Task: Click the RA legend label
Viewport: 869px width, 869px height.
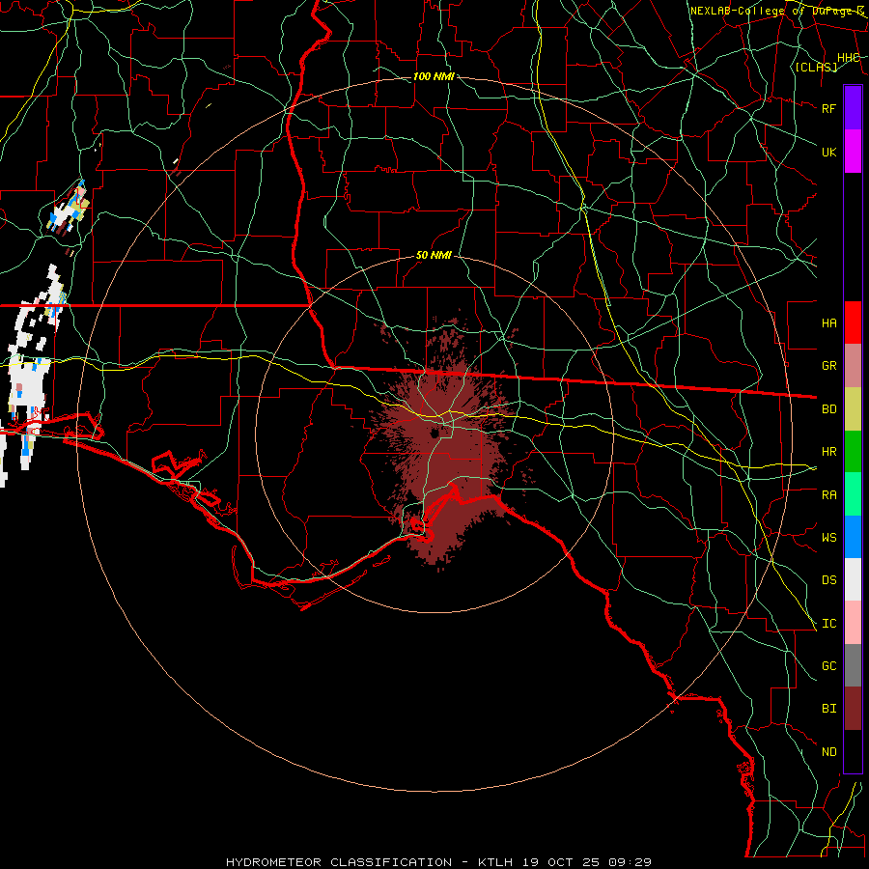Action: point(828,495)
